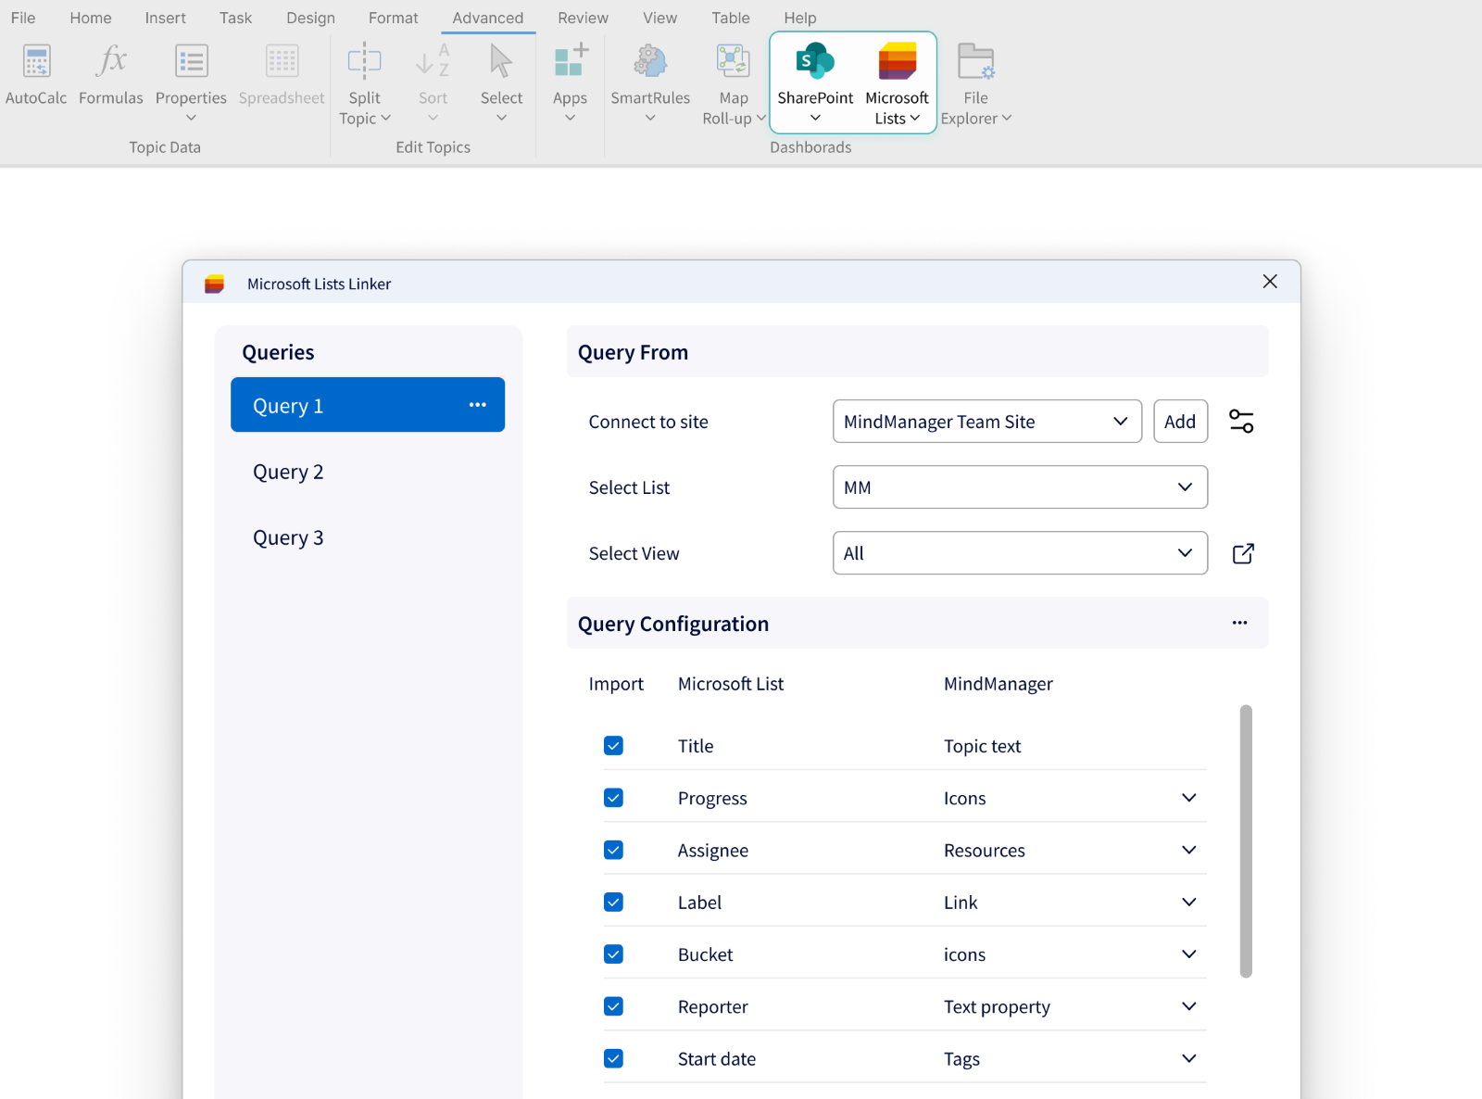Disable the Progress import checkbox
The height and width of the screenshot is (1099, 1482).
tap(613, 797)
